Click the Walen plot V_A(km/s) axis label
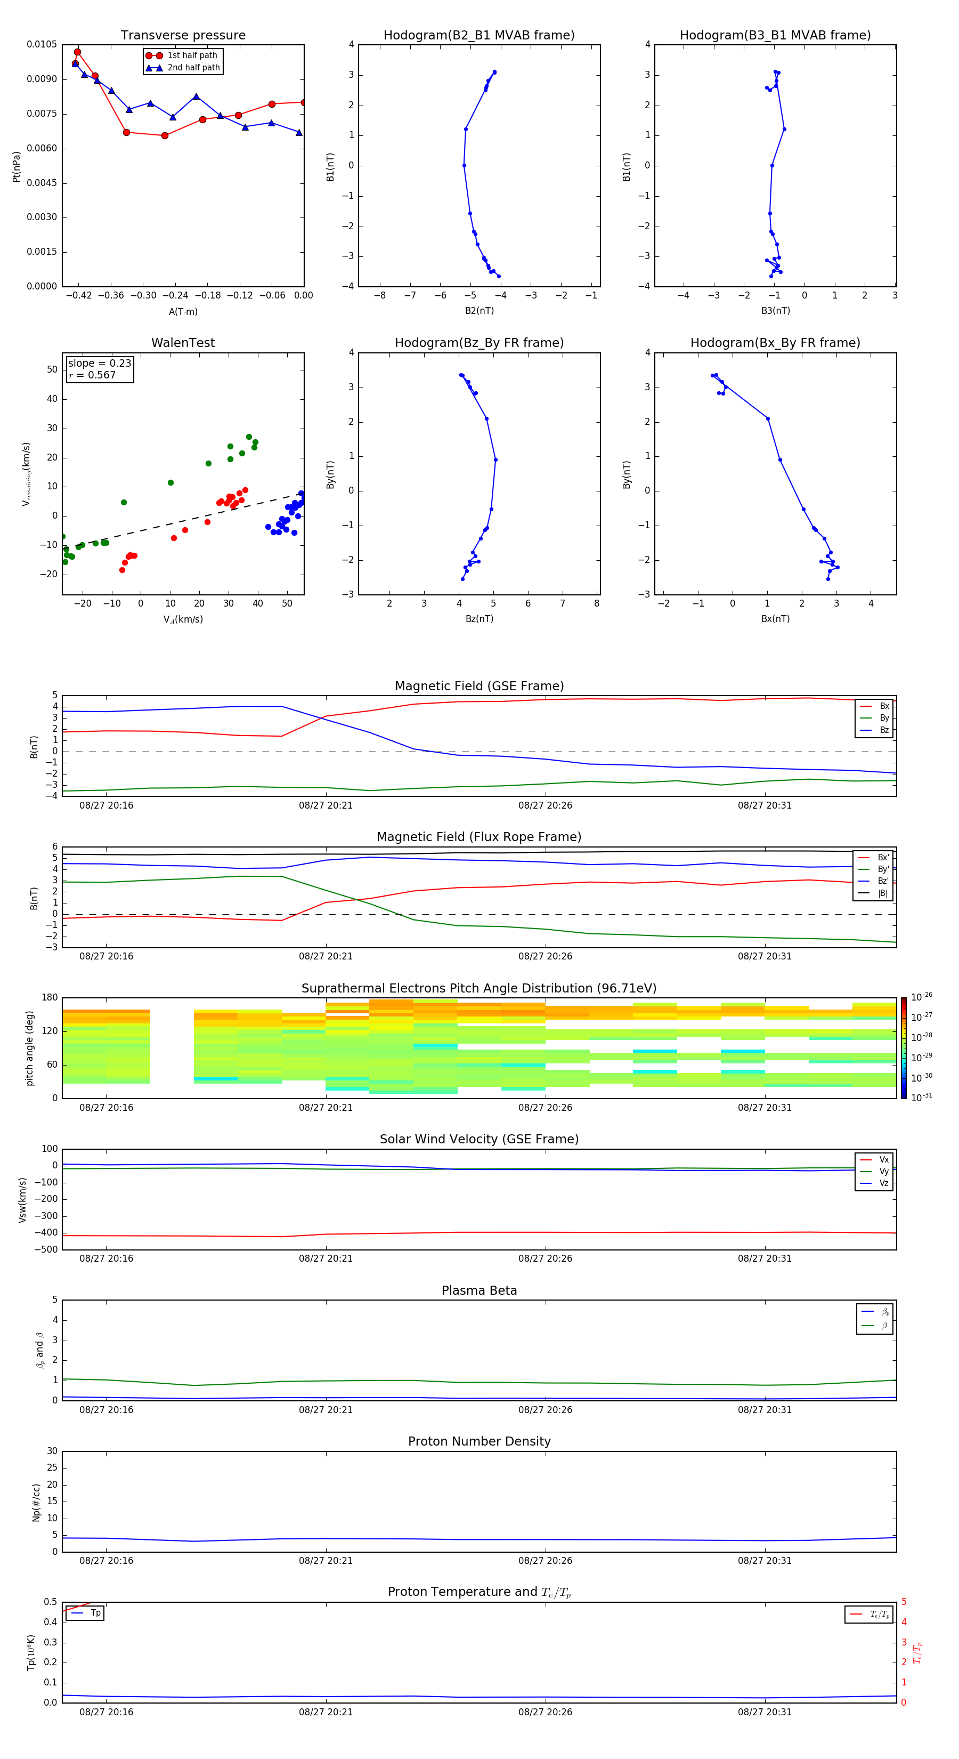 tap(183, 619)
